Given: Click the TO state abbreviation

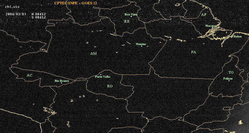Looking at the screenshot, I should tap(231, 72).
